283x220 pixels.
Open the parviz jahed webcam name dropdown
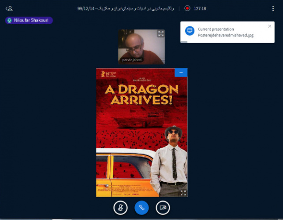132,60
